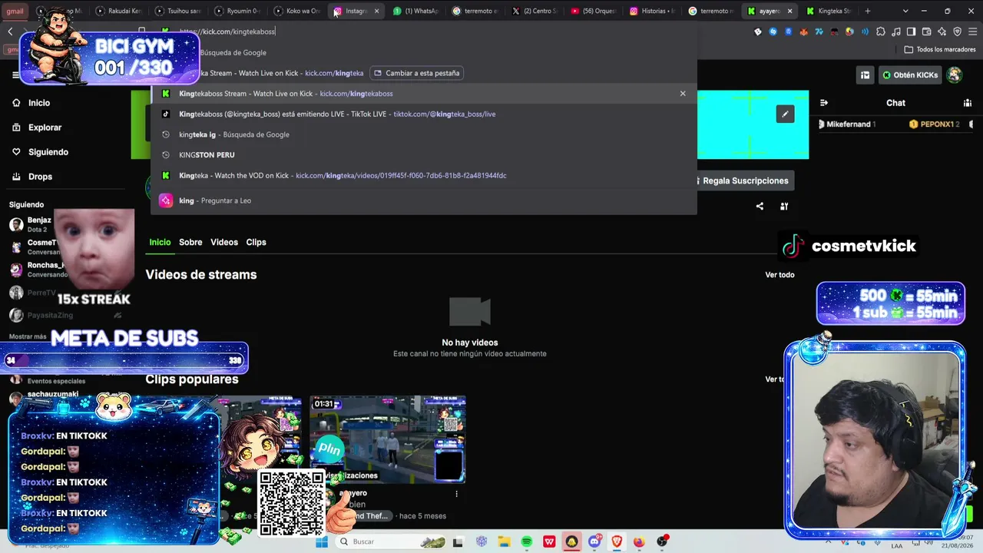
Task: Open the browser extensions puzzle icon
Action: click(x=880, y=31)
